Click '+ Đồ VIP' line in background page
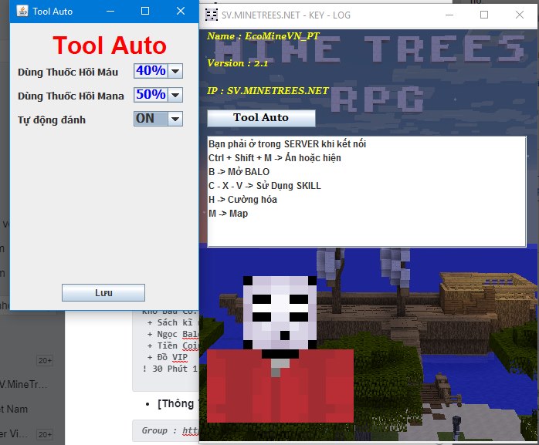This screenshot has height=445, width=539. (168, 357)
